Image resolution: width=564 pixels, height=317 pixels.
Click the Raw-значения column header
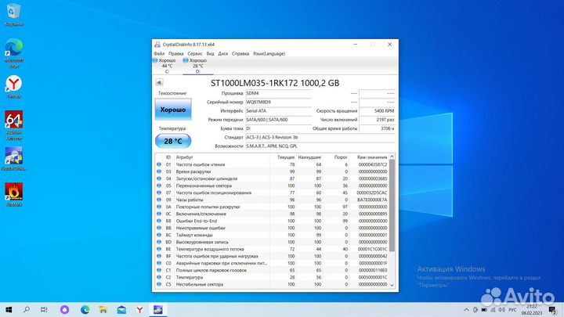373,157
